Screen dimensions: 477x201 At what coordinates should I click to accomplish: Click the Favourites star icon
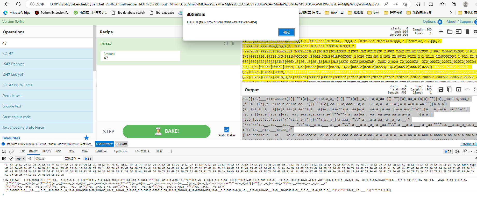[87, 138]
